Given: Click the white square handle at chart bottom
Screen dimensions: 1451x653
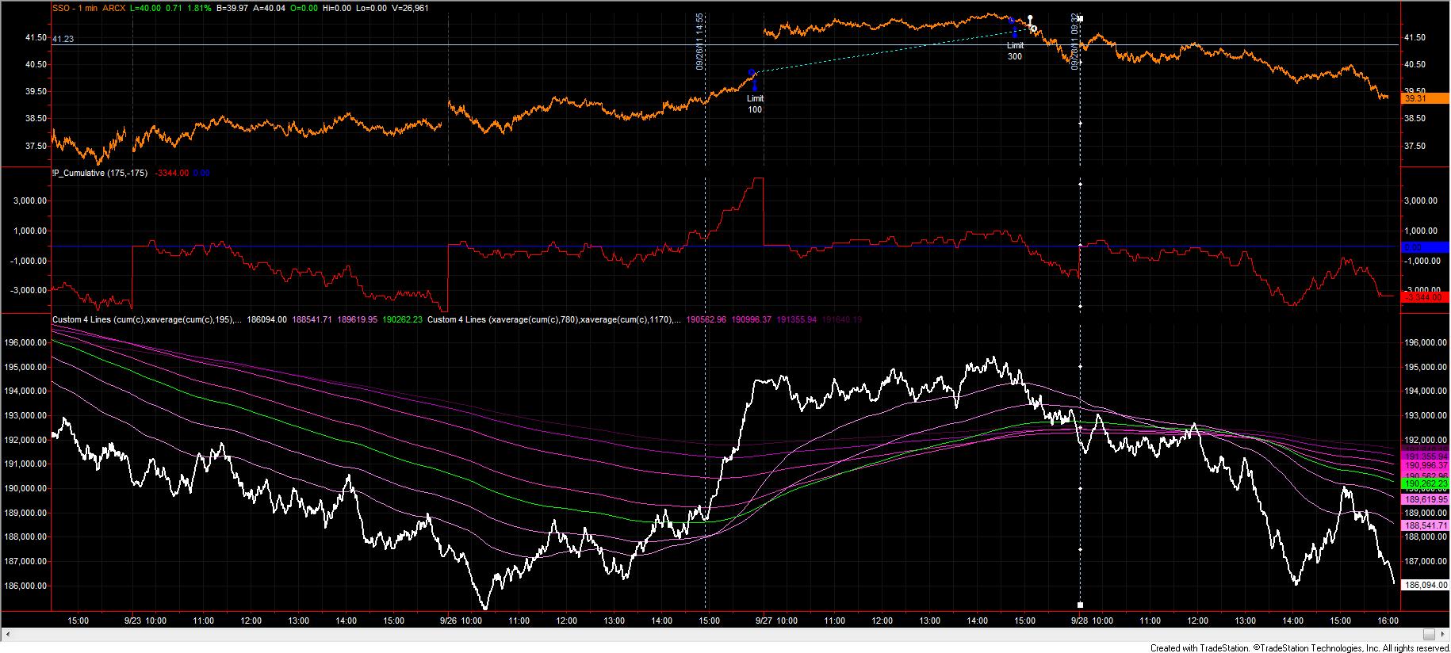Looking at the screenshot, I should 1080,605.
